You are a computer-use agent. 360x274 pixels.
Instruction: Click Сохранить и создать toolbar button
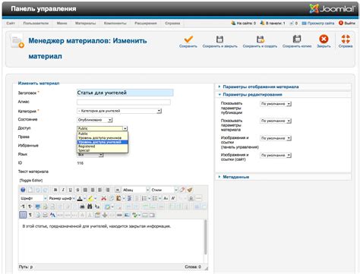pyautogui.click(x=260, y=42)
